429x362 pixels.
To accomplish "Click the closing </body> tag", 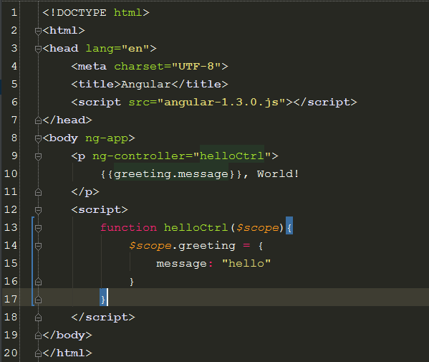I will point(67,335).
